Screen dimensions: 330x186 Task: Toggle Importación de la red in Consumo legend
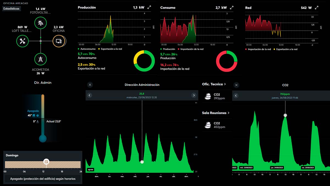[x=191, y=49]
